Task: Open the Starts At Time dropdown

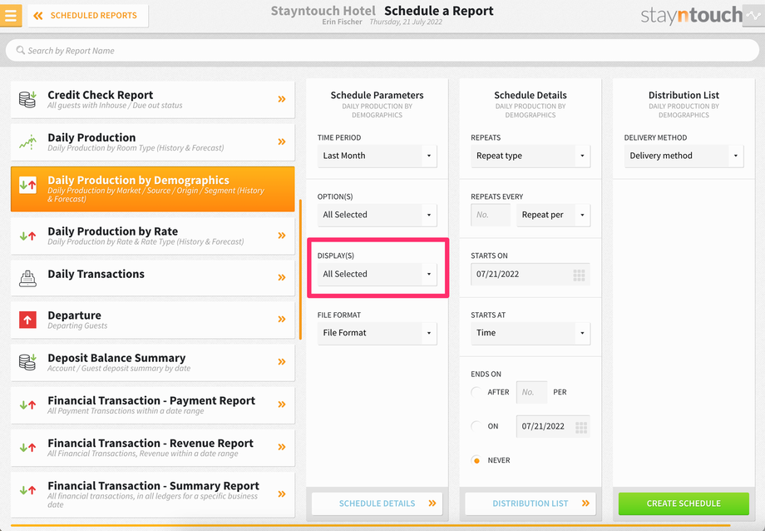Action: (531, 333)
